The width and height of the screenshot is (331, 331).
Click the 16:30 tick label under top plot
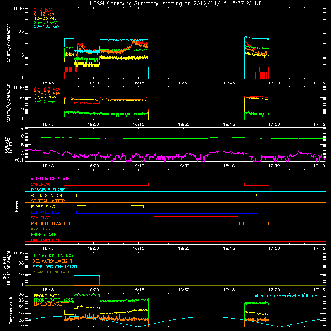(184, 83)
